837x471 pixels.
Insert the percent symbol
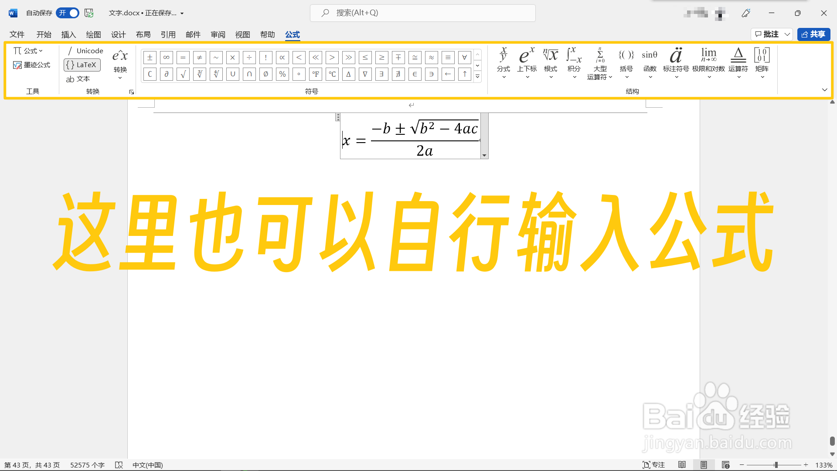coord(282,74)
